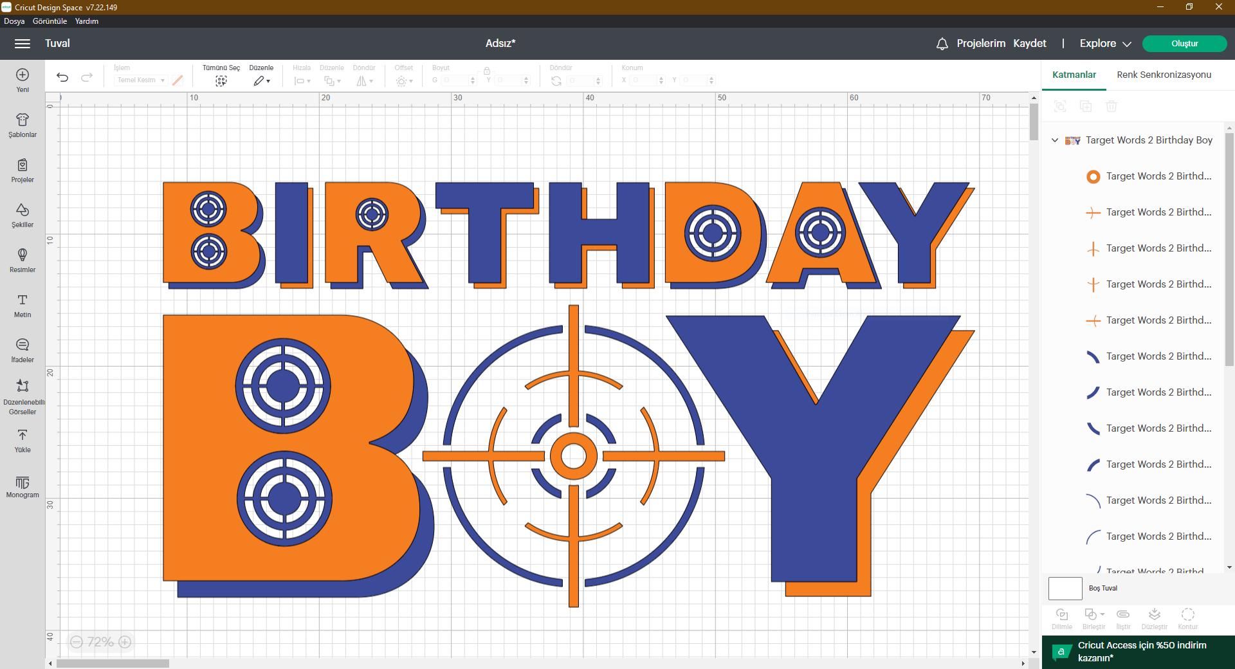Screen dimensions: 1235x669
Task: Click the notifications bell icon
Action: 941,43
